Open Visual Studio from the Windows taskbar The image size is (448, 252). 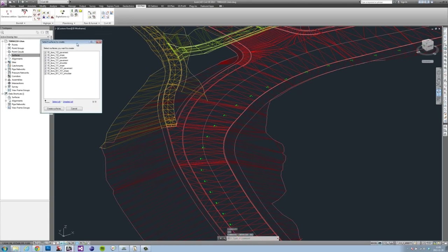click(80, 248)
